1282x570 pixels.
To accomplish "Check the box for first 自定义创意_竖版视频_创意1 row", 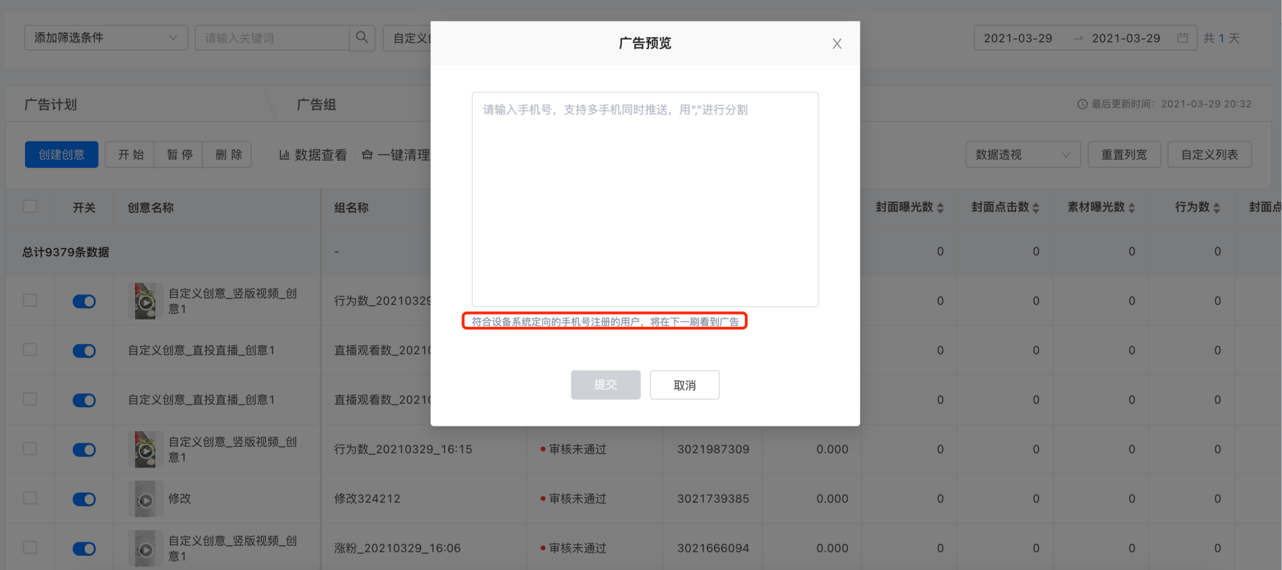I will coord(30,300).
